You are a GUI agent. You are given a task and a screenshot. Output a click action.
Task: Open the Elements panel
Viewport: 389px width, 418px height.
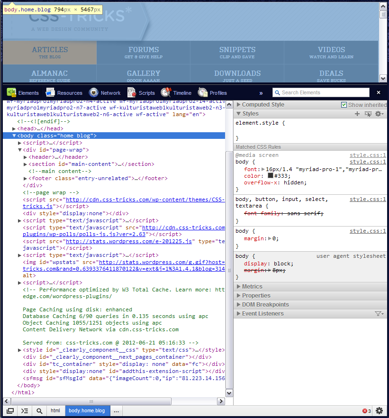point(23,93)
